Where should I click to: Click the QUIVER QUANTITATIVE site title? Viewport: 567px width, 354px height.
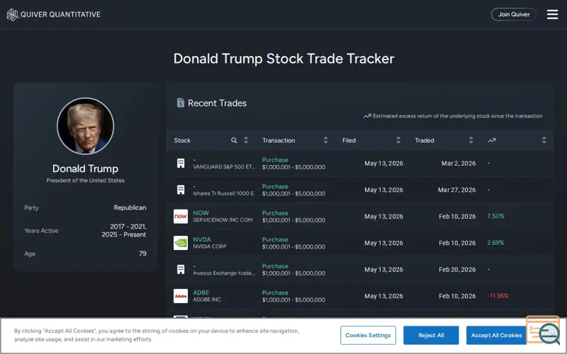pos(60,14)
